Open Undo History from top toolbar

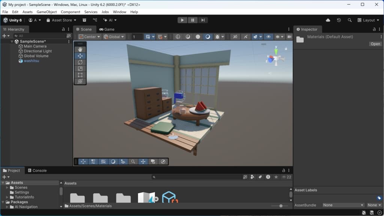pyautogui.click(x=339, y=20)
